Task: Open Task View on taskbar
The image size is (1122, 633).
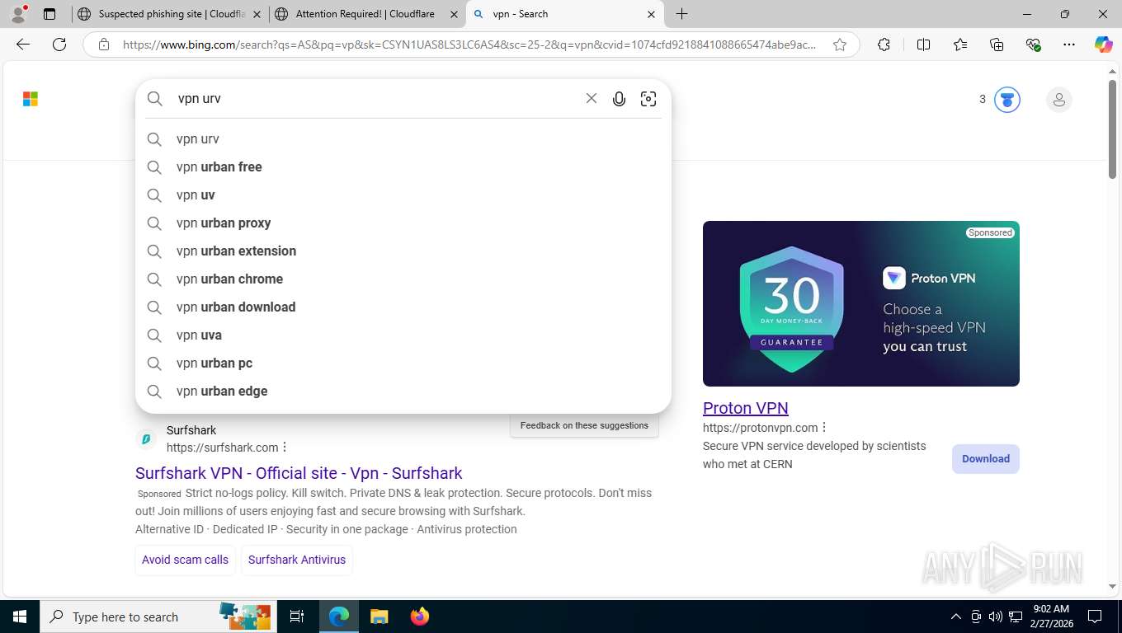Action: (x=297, y=617)
